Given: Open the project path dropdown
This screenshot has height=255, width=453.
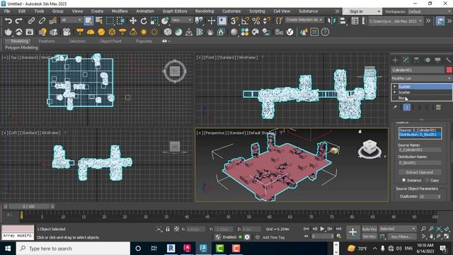Looking at the screenshot, I should coord(395,21).
